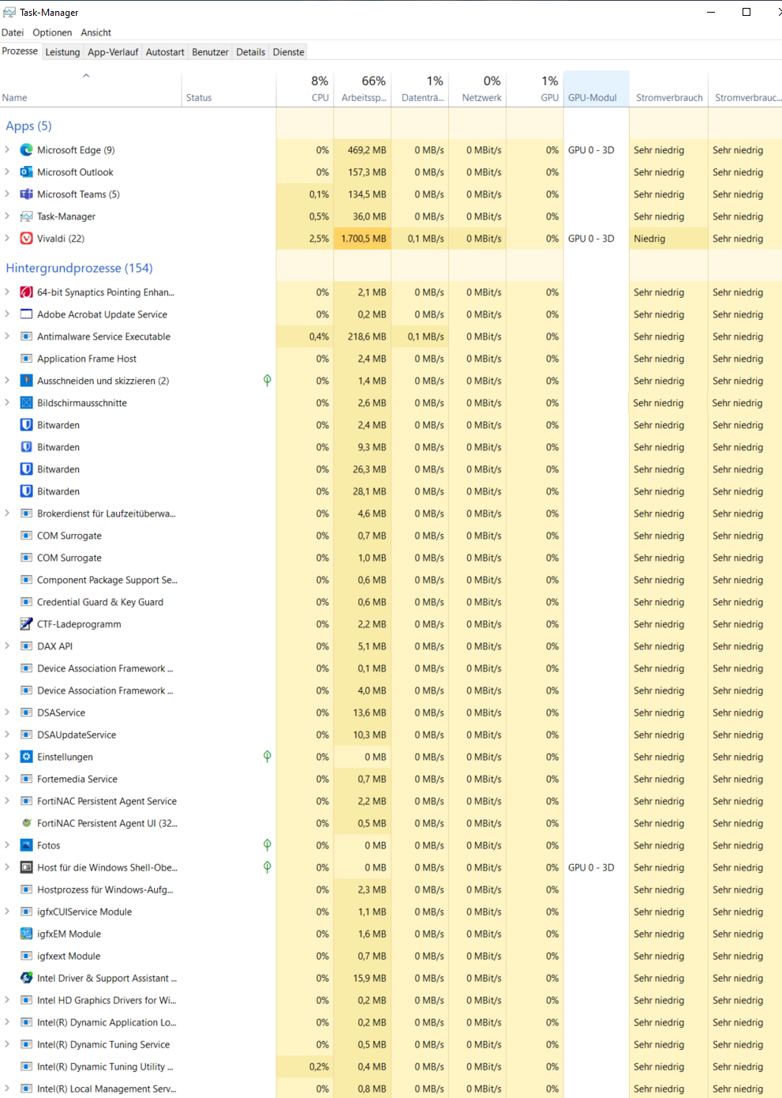Expand Ausschneiden und skizzieren (2)

tap(7, 380)
